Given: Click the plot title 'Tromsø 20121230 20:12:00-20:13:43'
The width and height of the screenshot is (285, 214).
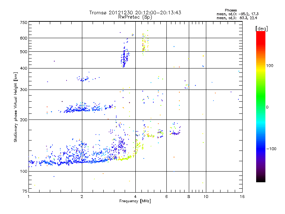Looking at the screenshot, I should click(x=135, y=12).
